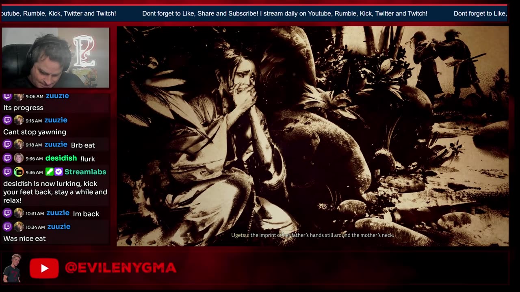
Task: Select the zuuzie username at 10:34 AM
Action: tap(58, 227)
